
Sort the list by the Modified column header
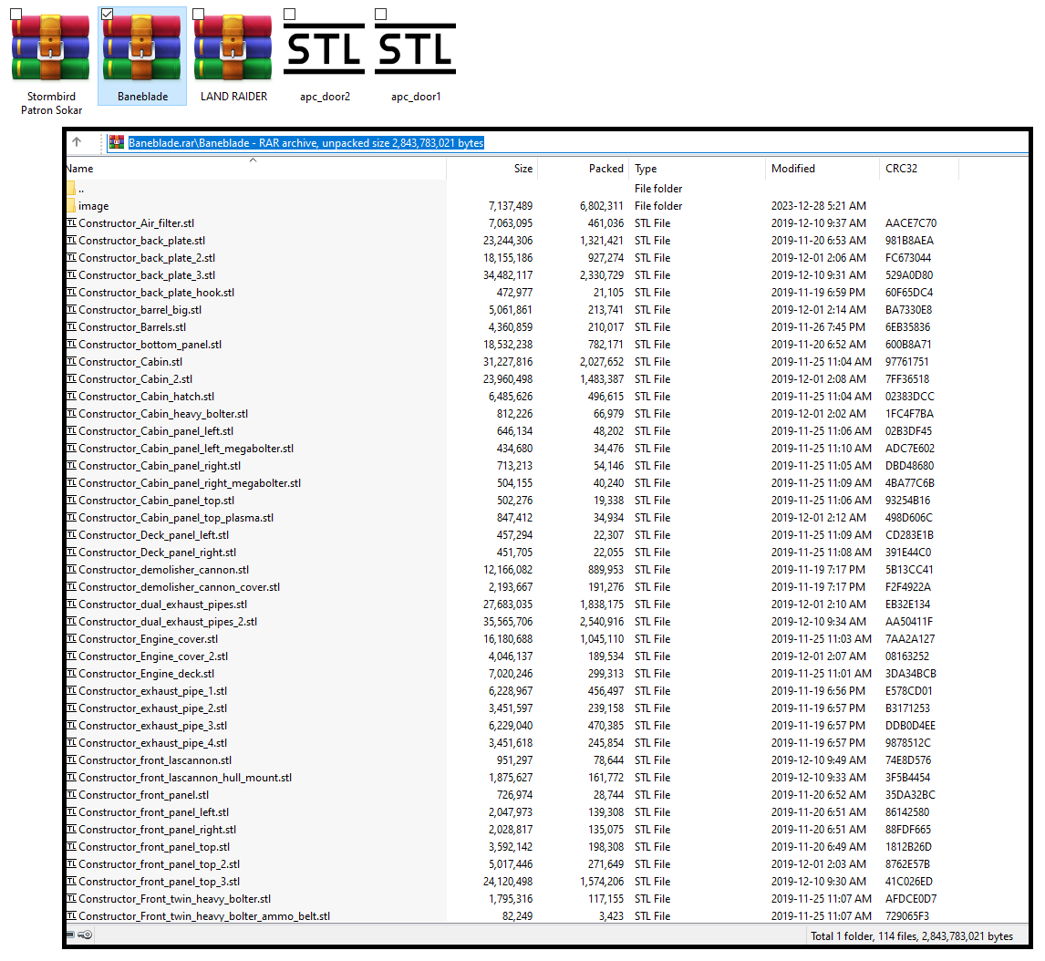(823, 169)
